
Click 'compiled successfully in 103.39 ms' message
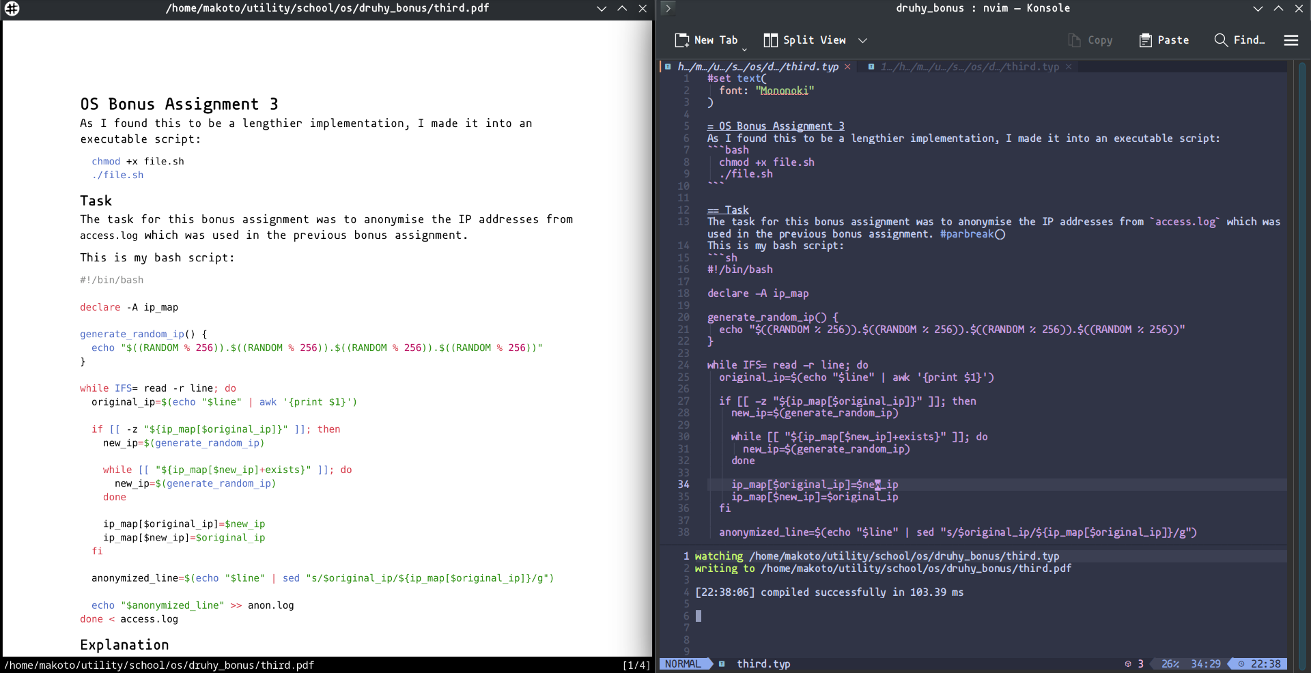pos(862,592)
